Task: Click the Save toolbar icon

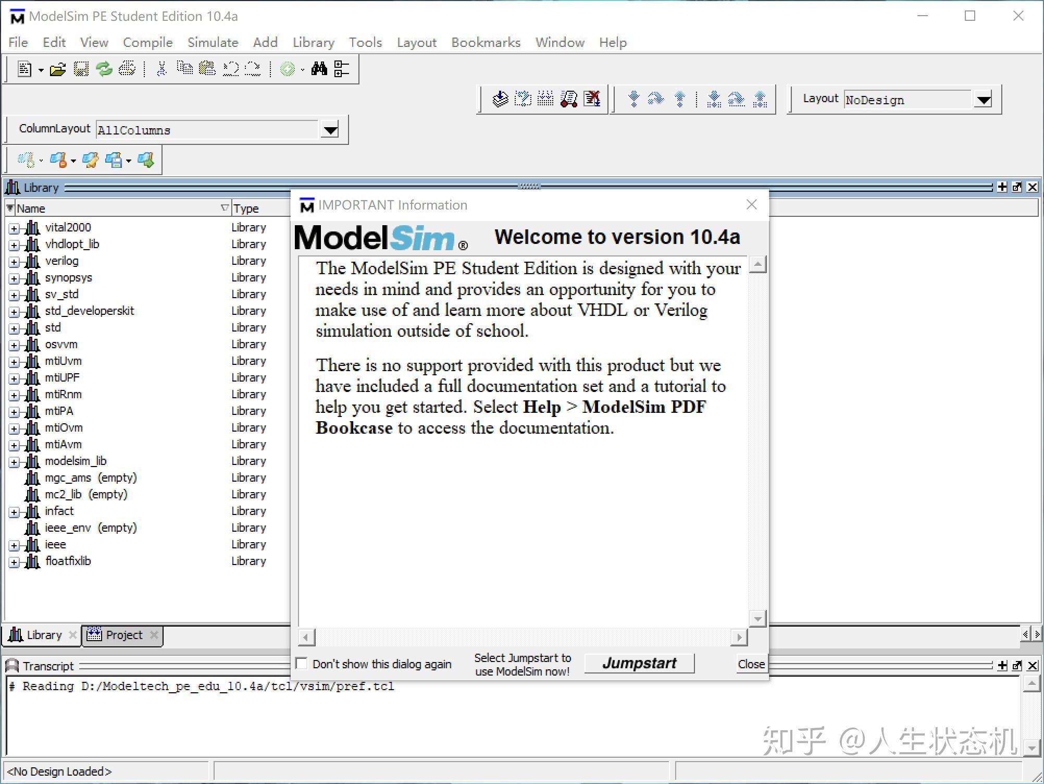Action: click(81, 68)
